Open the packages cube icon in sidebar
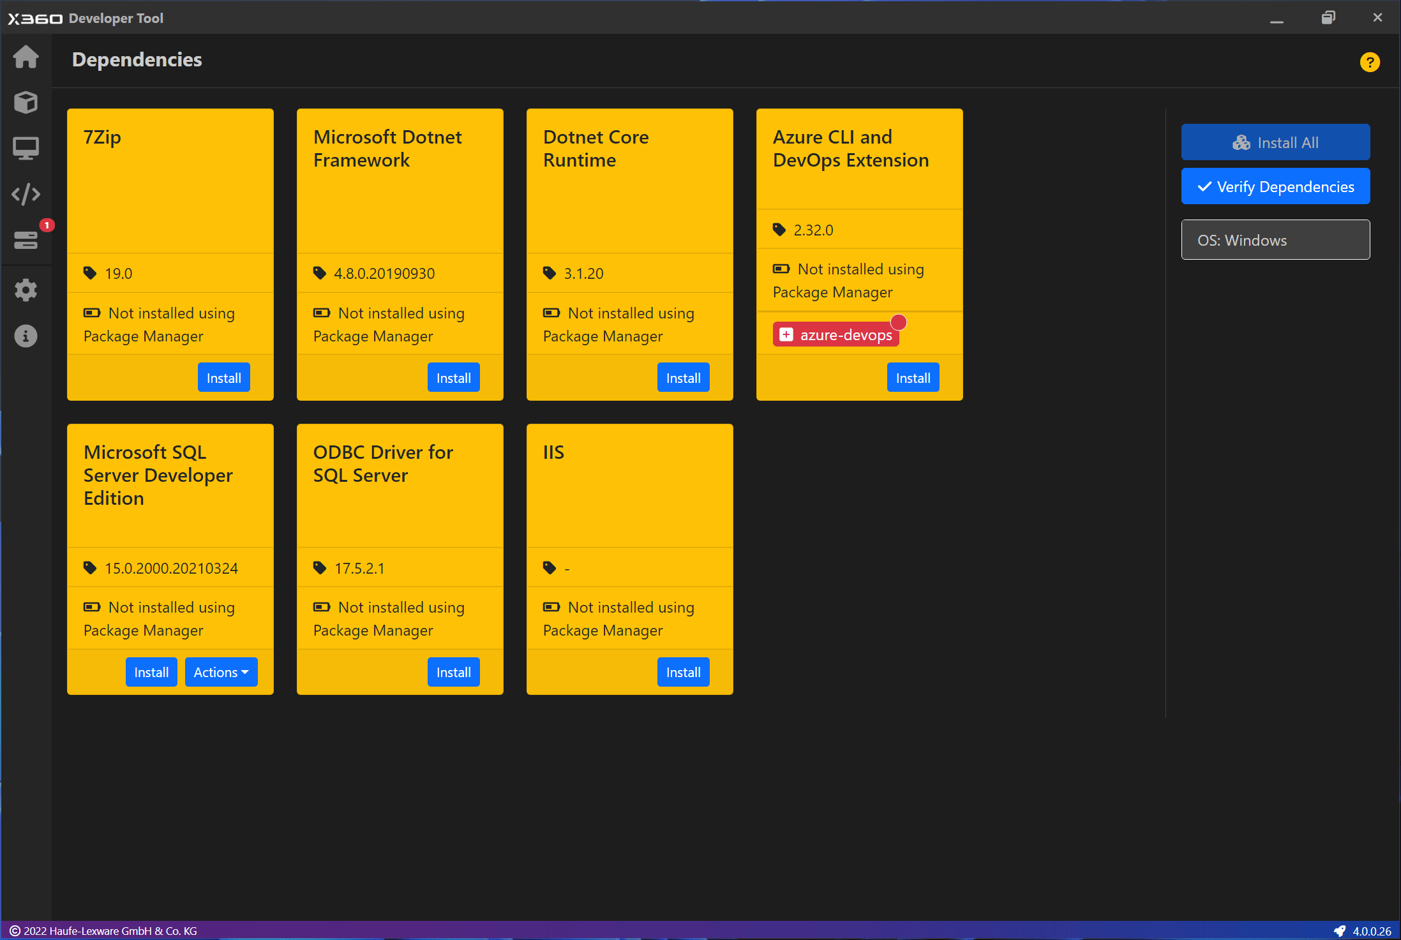The image size is (1401, 940). tap(26, 102)
